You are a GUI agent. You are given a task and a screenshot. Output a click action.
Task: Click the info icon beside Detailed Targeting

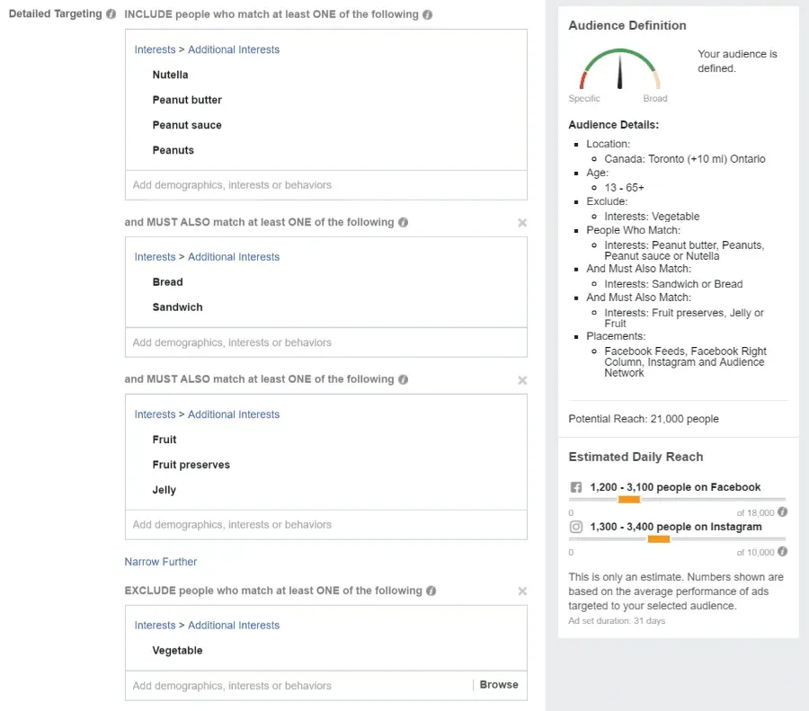tap(111, 13)
